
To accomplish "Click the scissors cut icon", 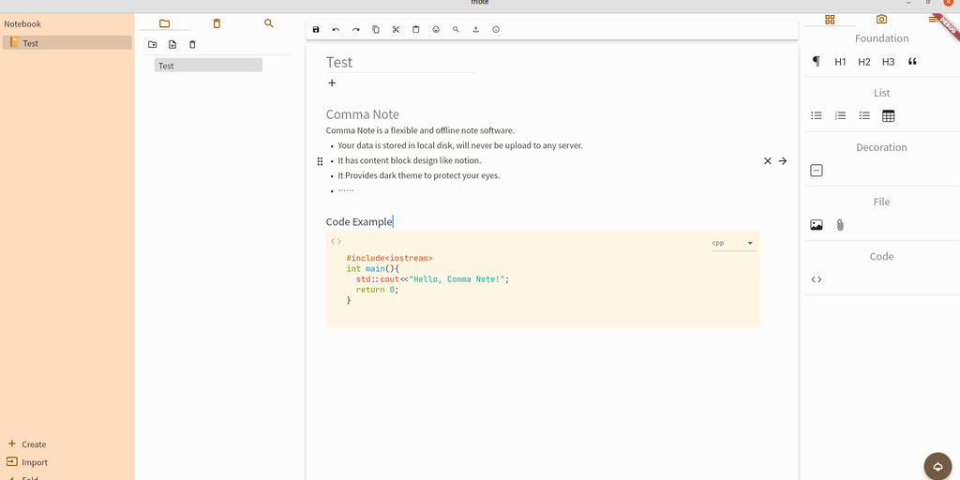I will click(x=396, y=30).
